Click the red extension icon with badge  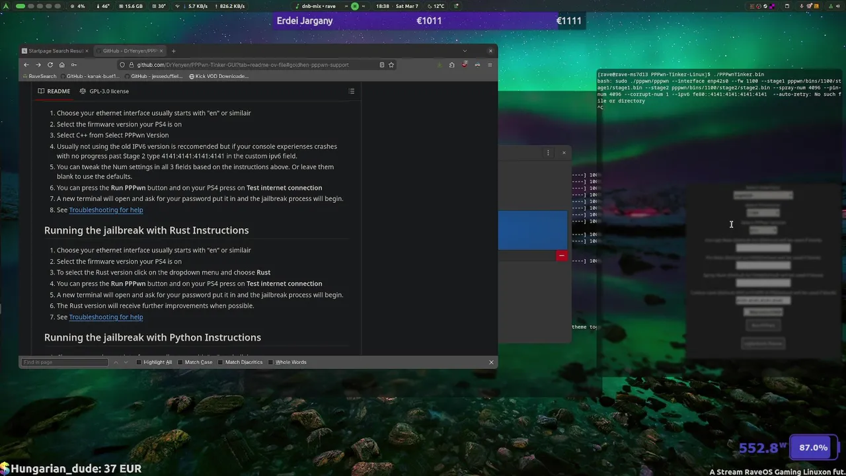tap(465, 65)
